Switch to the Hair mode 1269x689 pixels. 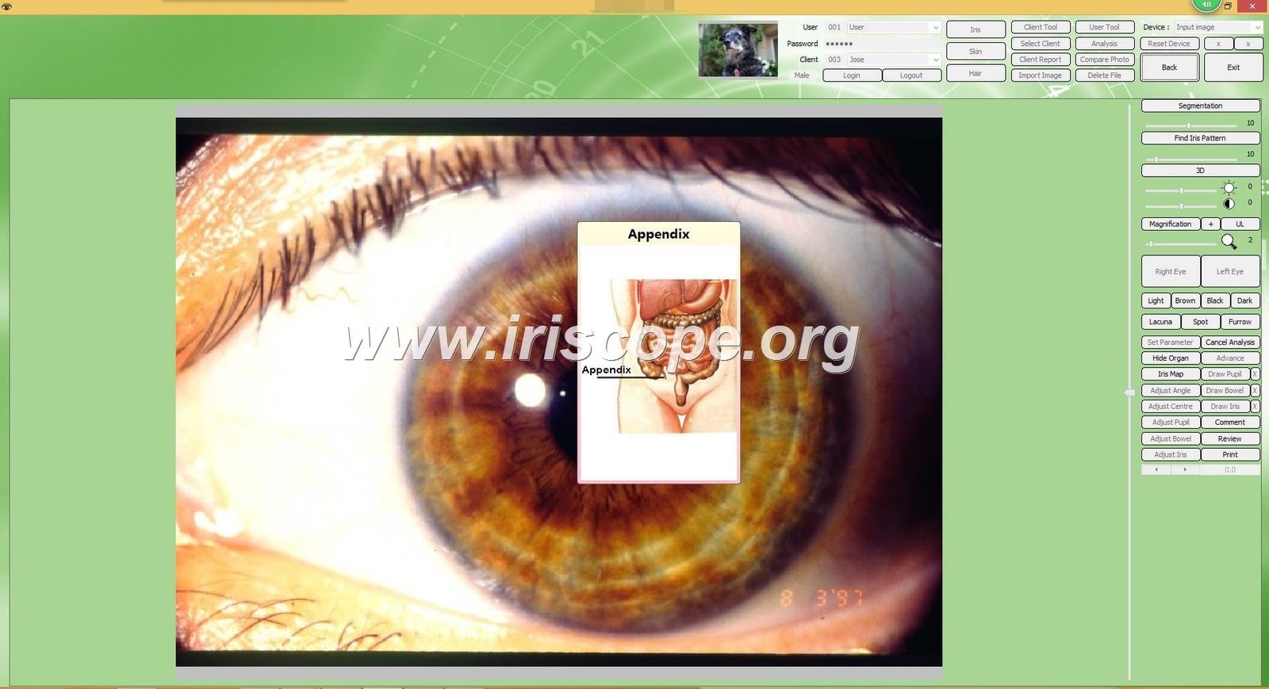click(975, 74)
